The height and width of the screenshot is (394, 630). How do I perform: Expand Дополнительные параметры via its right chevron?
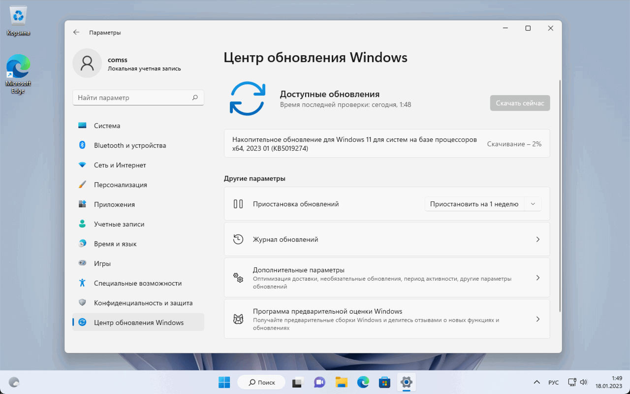click(x=537, y=278)
